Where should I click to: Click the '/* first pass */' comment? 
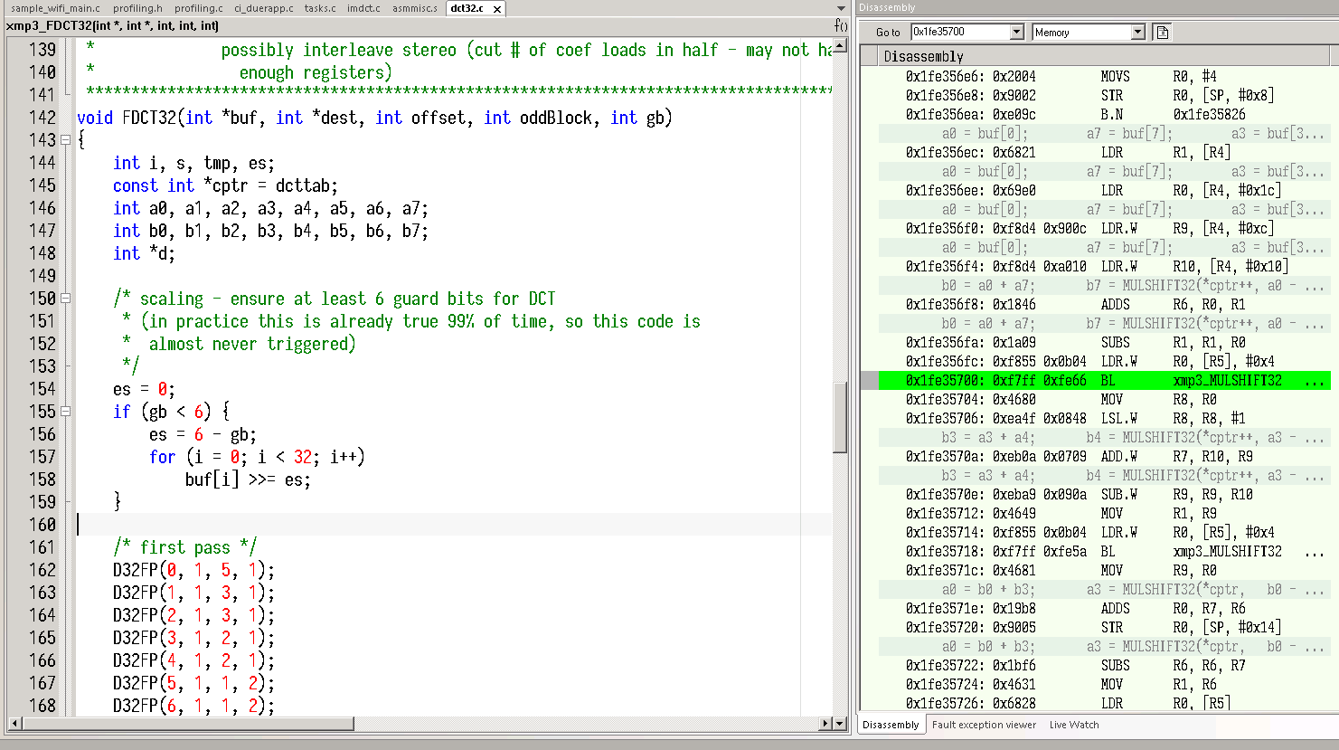(184, 547)
